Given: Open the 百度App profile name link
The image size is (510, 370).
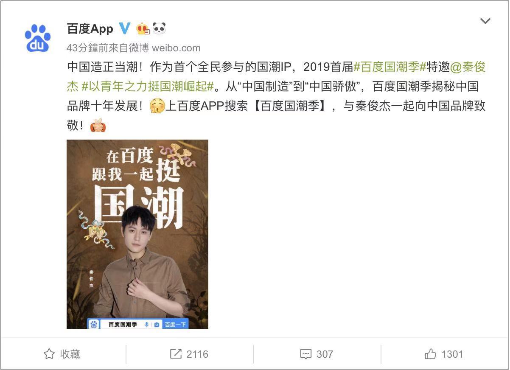Looking at the screenshot, I should coord(90,29).
